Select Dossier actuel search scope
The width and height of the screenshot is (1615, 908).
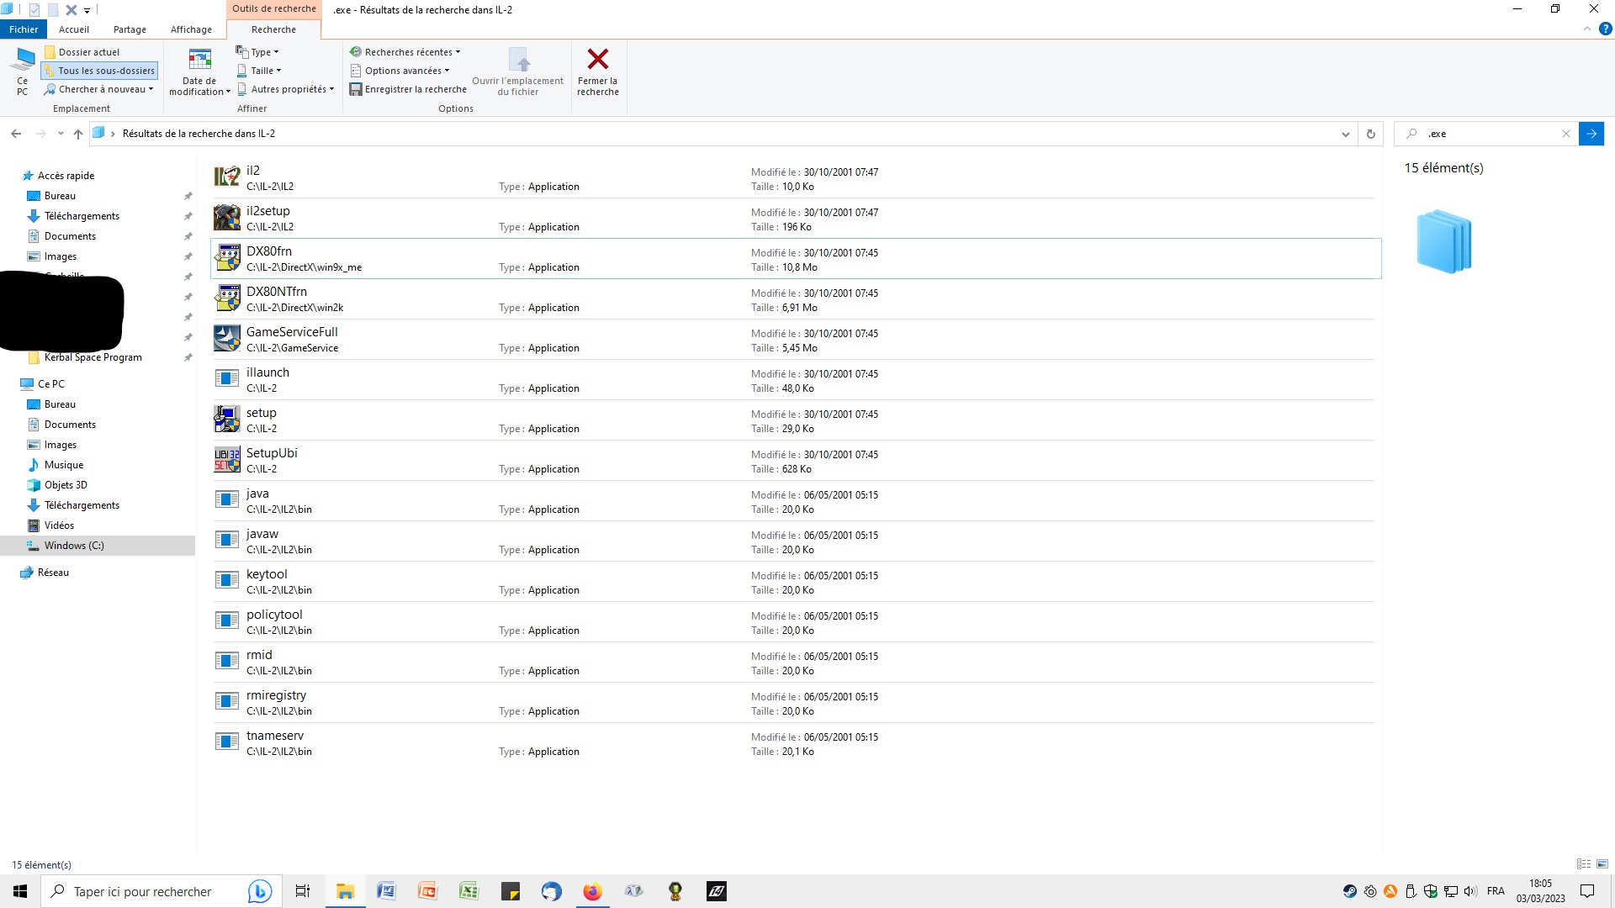tap(82, 52)
